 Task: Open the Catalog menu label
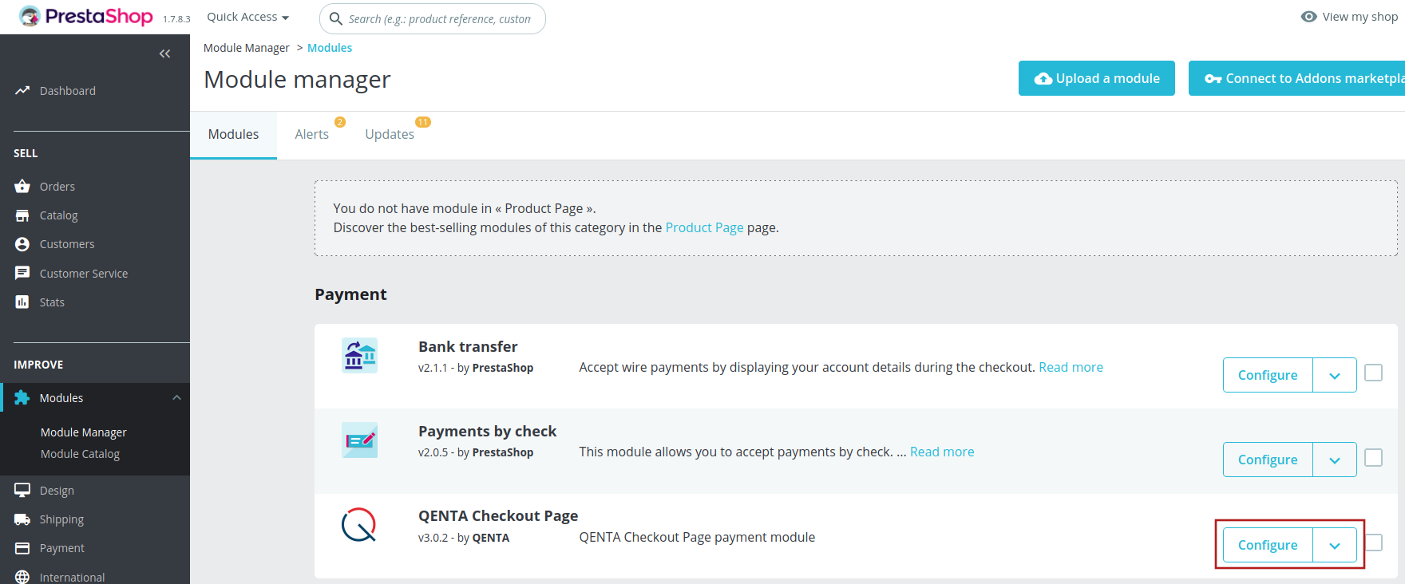59,215
